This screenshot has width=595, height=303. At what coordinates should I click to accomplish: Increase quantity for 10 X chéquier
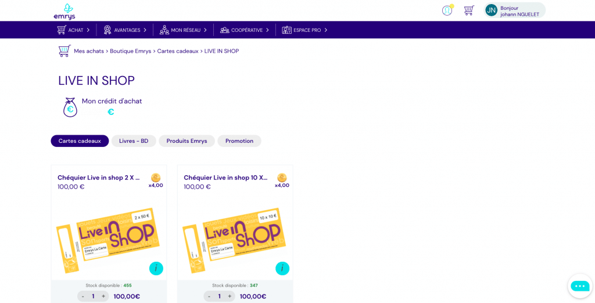tap(230, 297)
